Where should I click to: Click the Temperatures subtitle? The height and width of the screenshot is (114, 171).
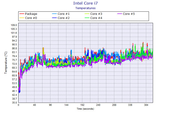pos(85,8)
